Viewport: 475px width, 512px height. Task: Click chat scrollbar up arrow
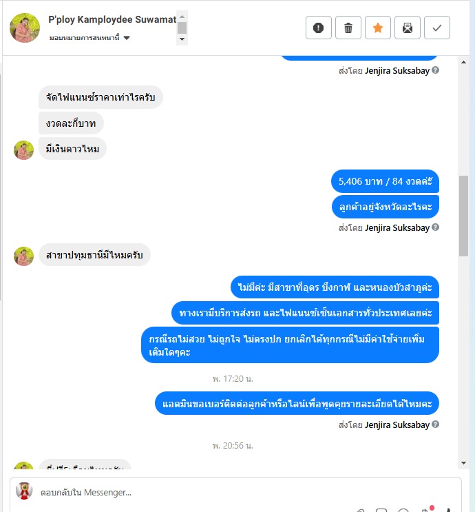[463, 62]
